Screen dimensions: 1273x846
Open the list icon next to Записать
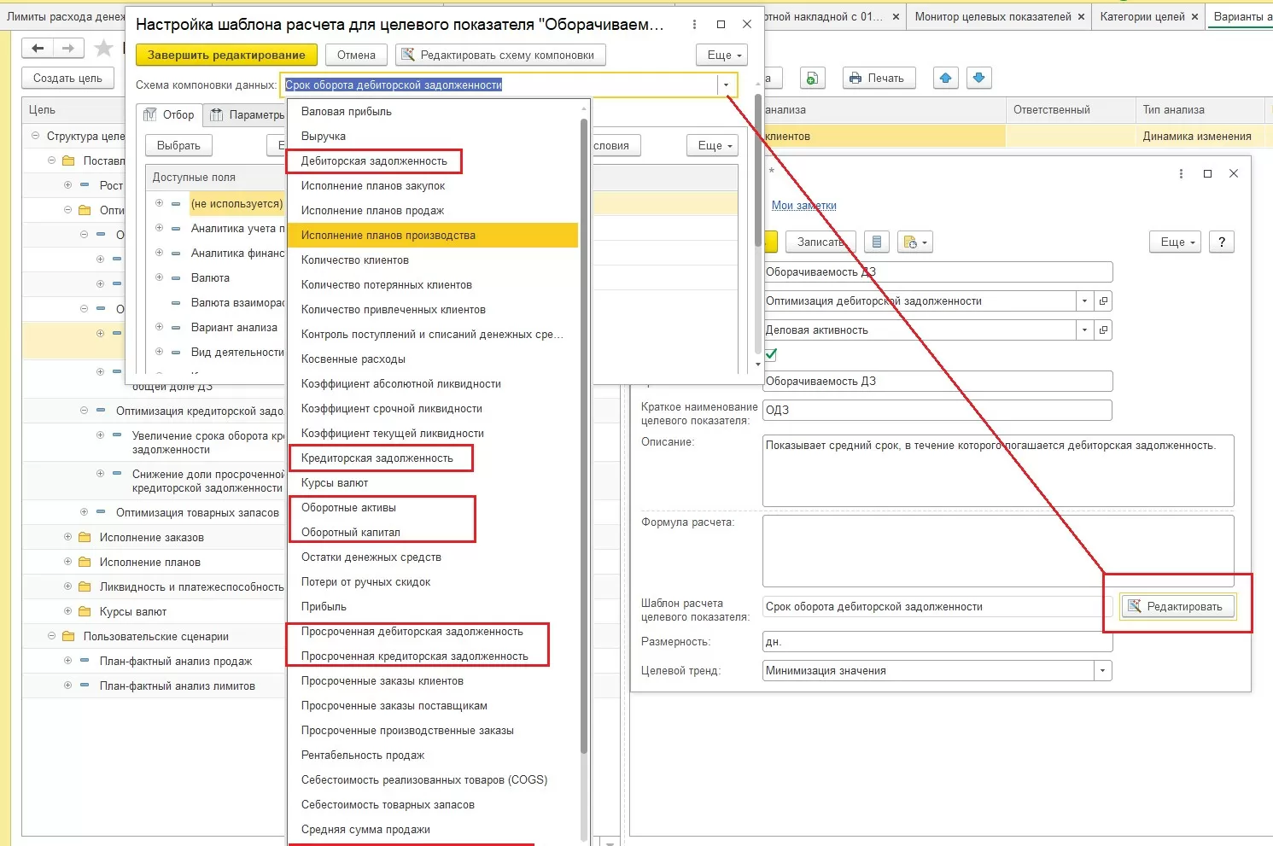pos(876,242)
